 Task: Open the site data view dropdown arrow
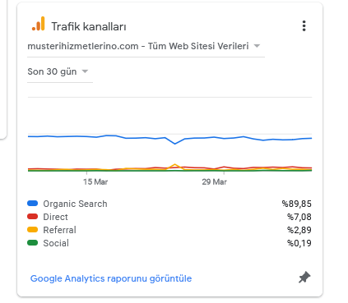pos(257,46)
